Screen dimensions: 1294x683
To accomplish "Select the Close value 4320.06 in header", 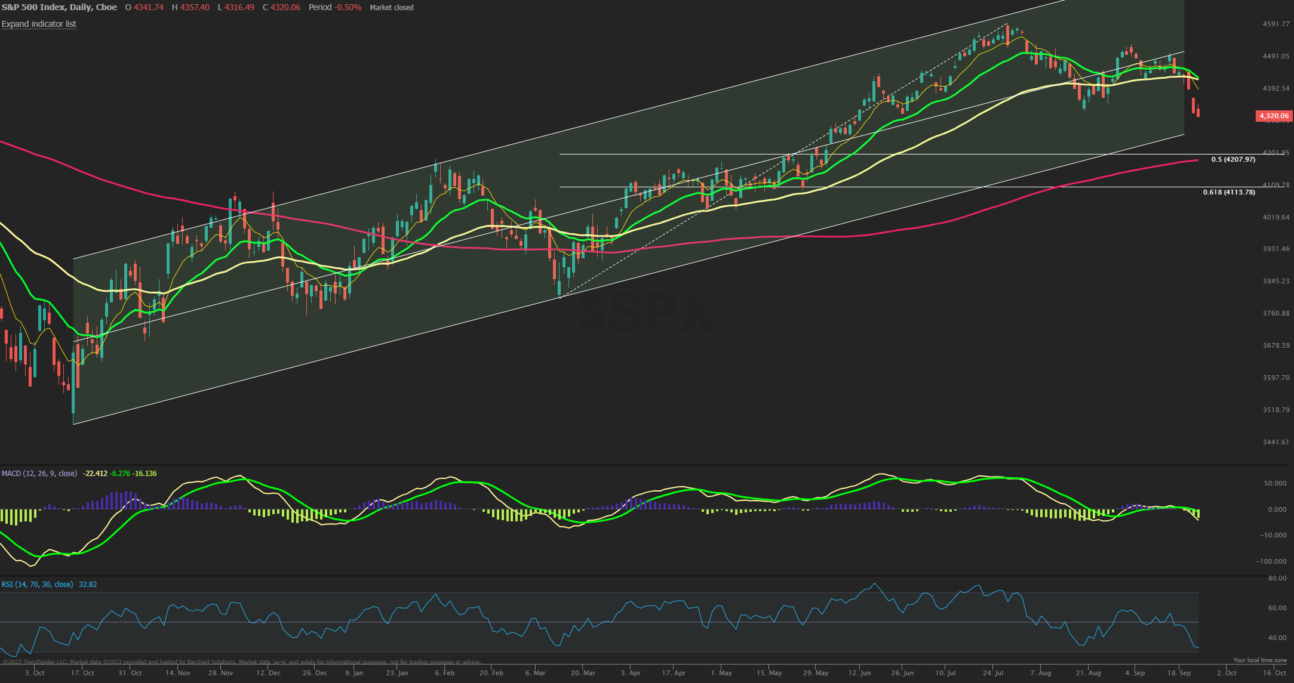I will pos(285,7).
